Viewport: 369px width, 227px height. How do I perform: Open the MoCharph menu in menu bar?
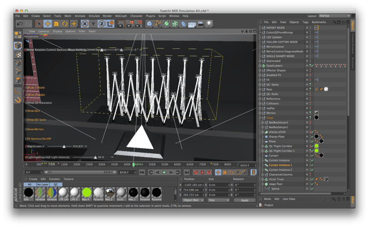pyautogui.click(x=121, y=16)
